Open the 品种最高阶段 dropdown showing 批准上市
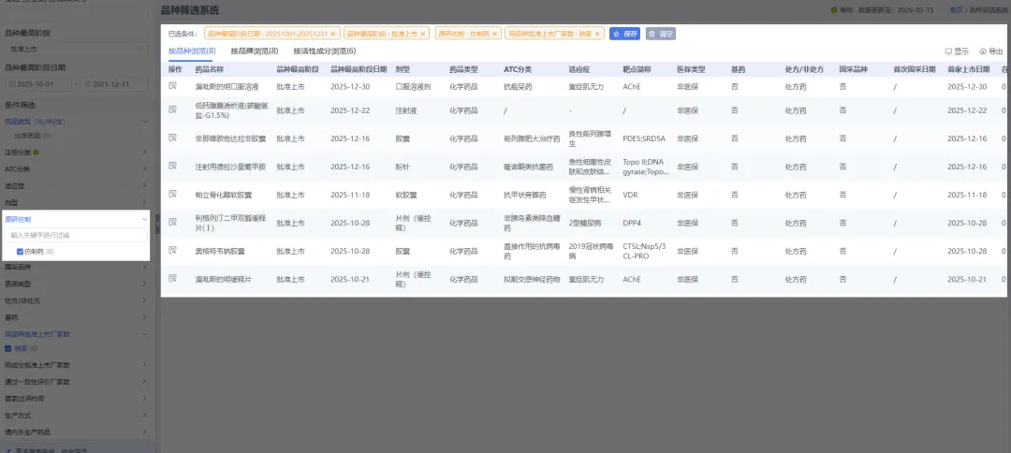This screenshot has height=453, width=1011. 76,49
